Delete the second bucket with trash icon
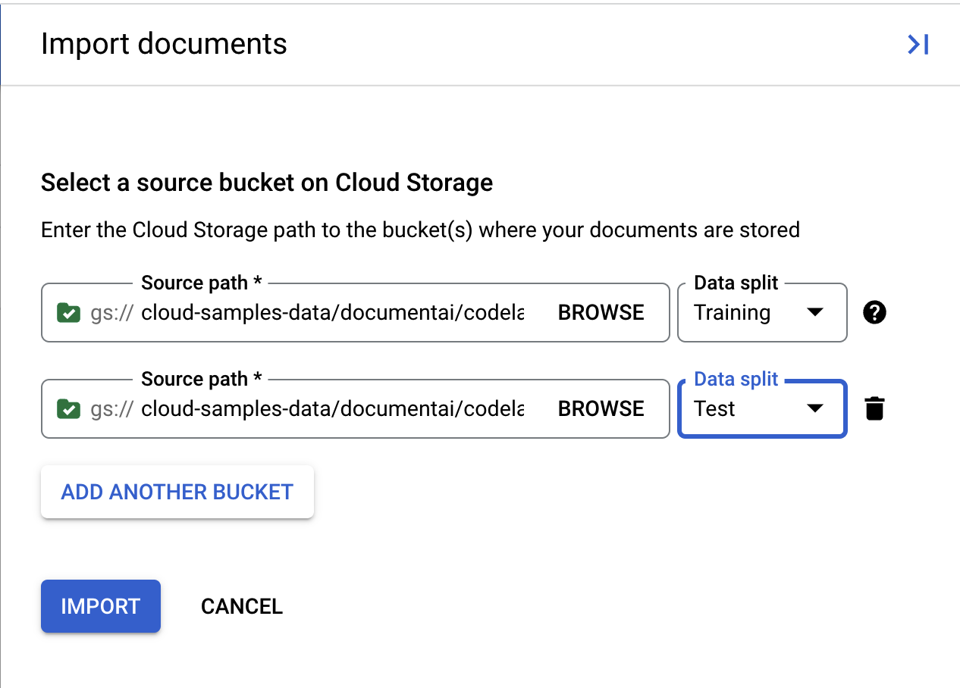The height and width of the screenshot is (688, 960). tap(874, 408)
